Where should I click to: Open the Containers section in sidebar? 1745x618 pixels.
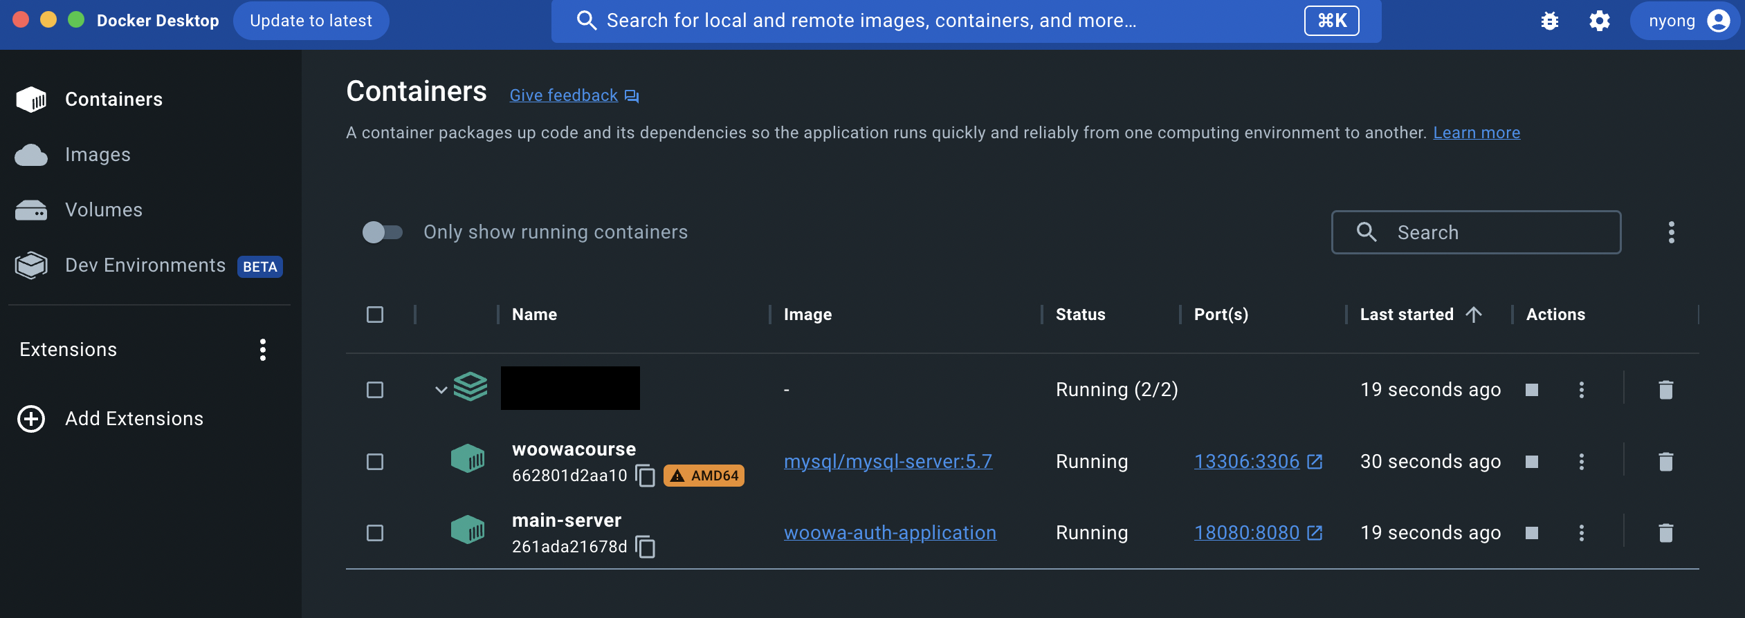point(113,100)
